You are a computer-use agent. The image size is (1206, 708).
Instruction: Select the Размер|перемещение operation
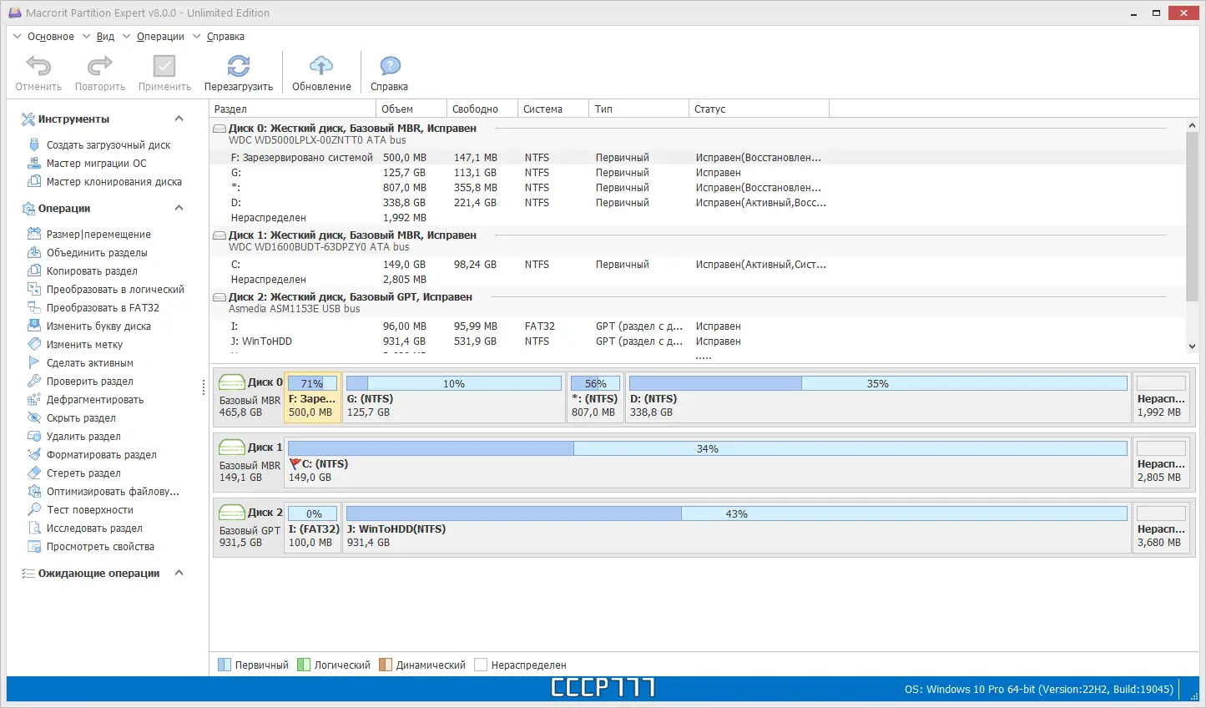pos(97,234)
